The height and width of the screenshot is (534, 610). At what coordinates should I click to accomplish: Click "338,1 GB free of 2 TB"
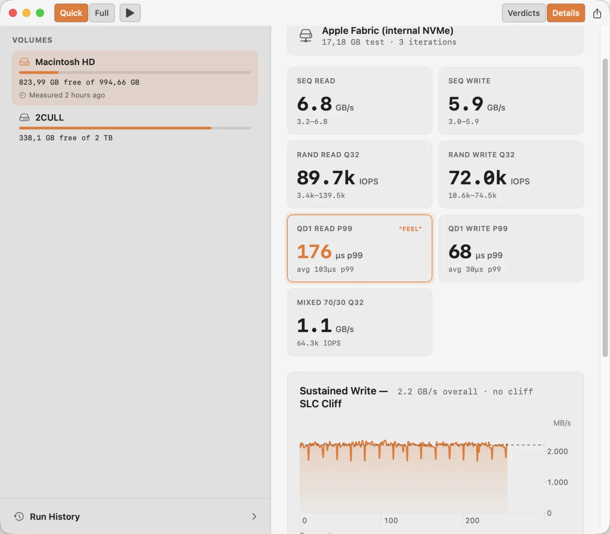(x=66, y=138)
